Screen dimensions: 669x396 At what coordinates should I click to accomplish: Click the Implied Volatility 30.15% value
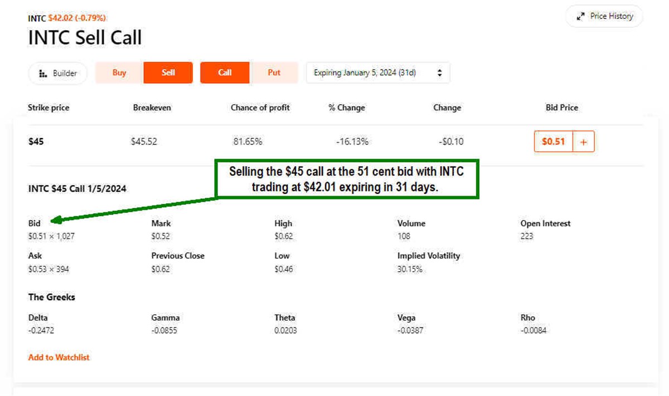click(410, 270)
